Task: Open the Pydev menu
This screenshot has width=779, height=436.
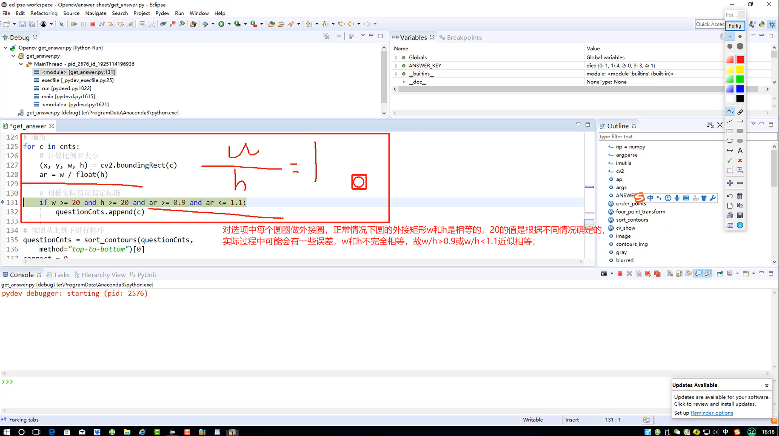Action: [163, 13]
